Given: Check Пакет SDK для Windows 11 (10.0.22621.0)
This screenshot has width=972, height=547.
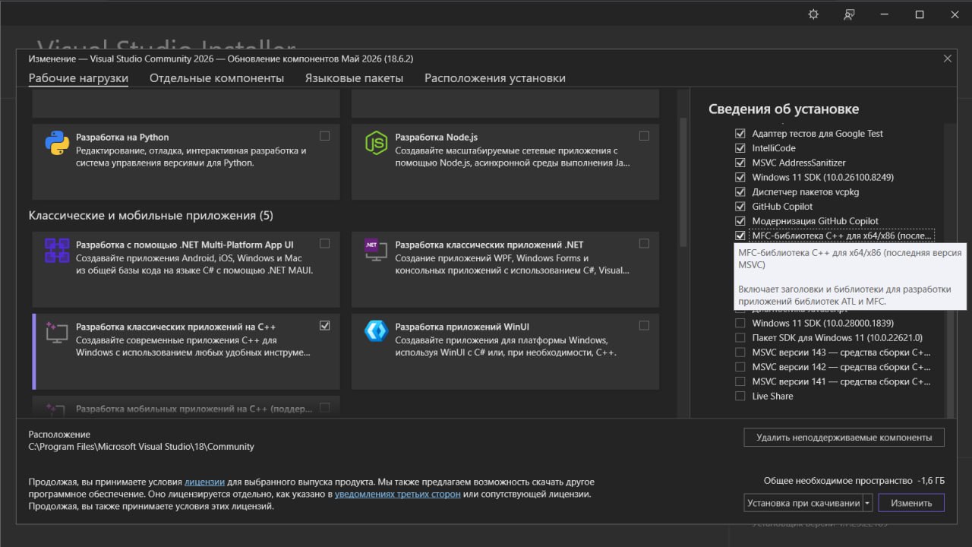Looking at the screenshot, I should 740,338.
